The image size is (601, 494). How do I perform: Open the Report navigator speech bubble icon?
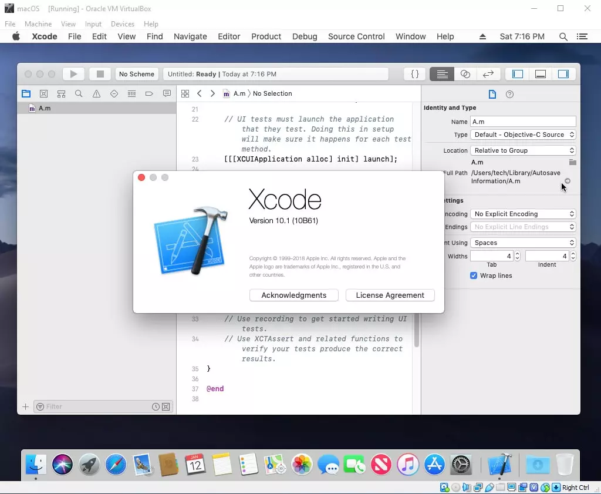167,93
